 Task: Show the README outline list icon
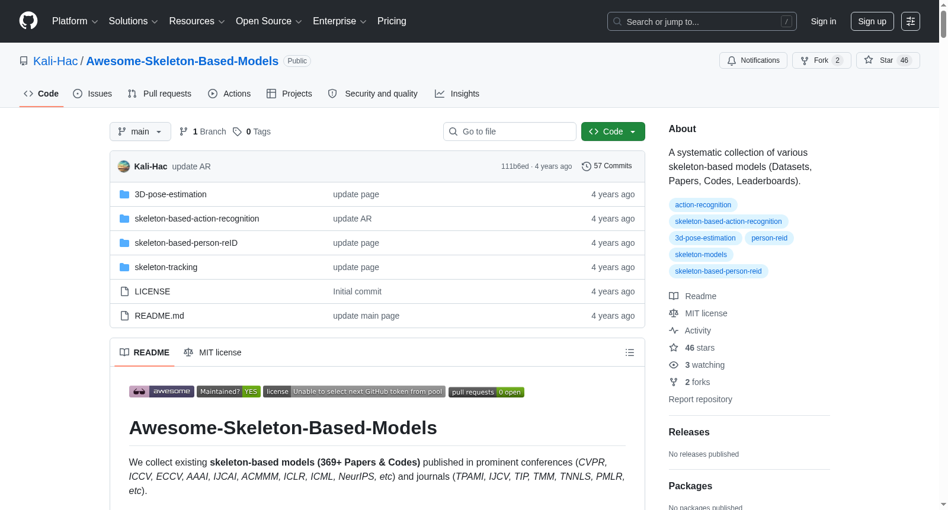(630, 352)
